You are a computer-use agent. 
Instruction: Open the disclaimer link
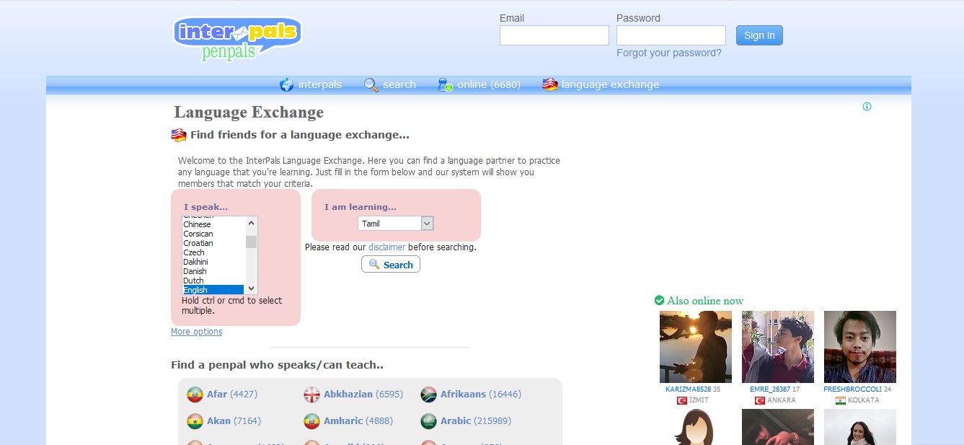tap(386, 247)
